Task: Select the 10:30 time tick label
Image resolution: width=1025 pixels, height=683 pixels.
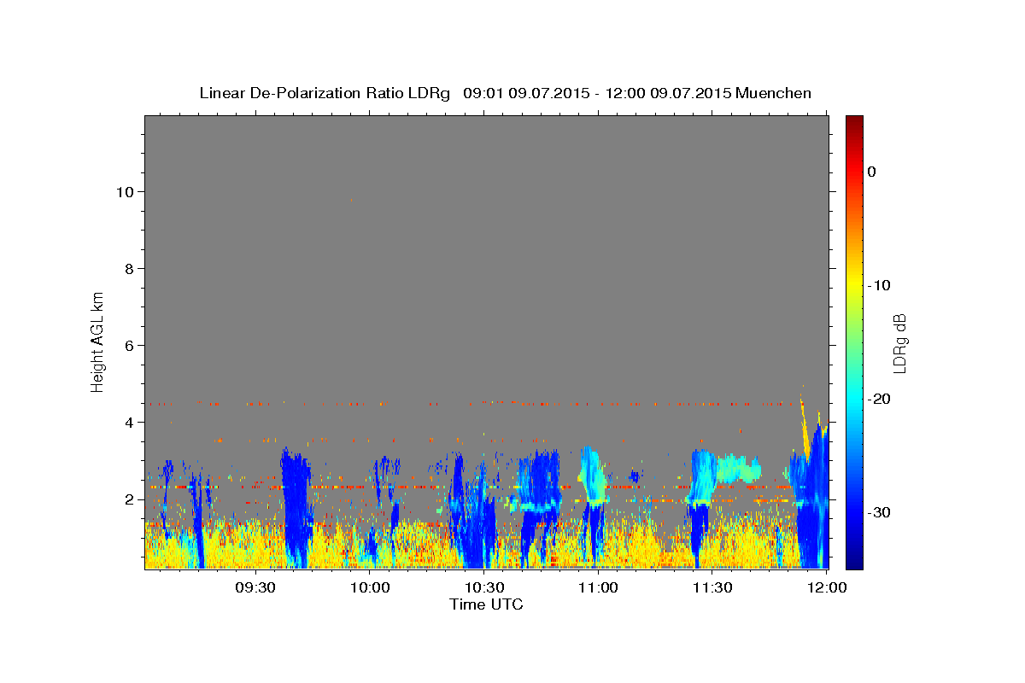Action: point(483,588)
